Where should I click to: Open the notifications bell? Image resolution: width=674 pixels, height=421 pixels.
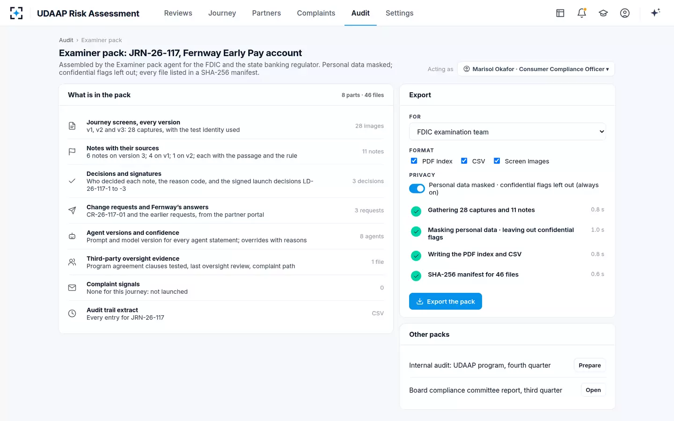(x=582, y=13)
